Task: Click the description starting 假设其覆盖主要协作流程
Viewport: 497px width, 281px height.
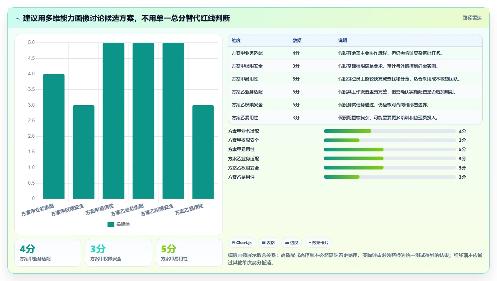Action: click(x=390, y=53)
